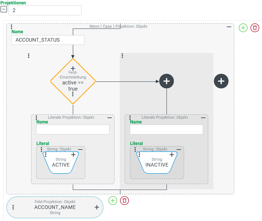Collapse the left Literale Projektion panel
This screenshot has width=262, height=221.
point(109,118)
